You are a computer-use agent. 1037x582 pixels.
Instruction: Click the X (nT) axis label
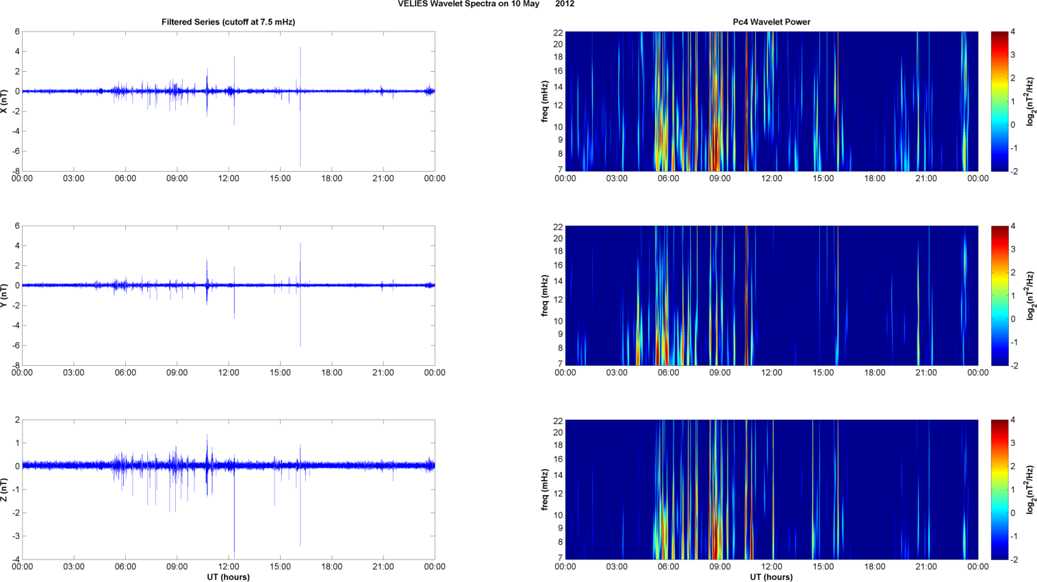tap(4, 101)
